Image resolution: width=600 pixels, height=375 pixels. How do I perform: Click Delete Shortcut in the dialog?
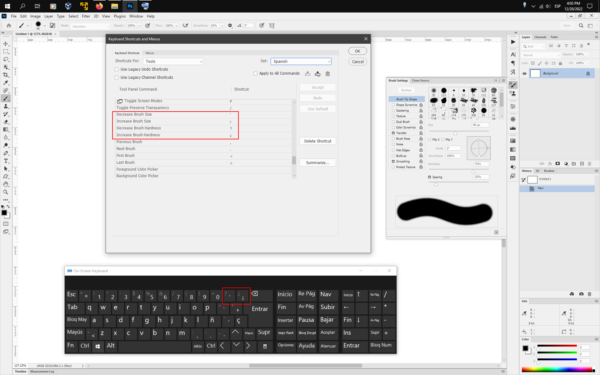click(x=317, y=141)
